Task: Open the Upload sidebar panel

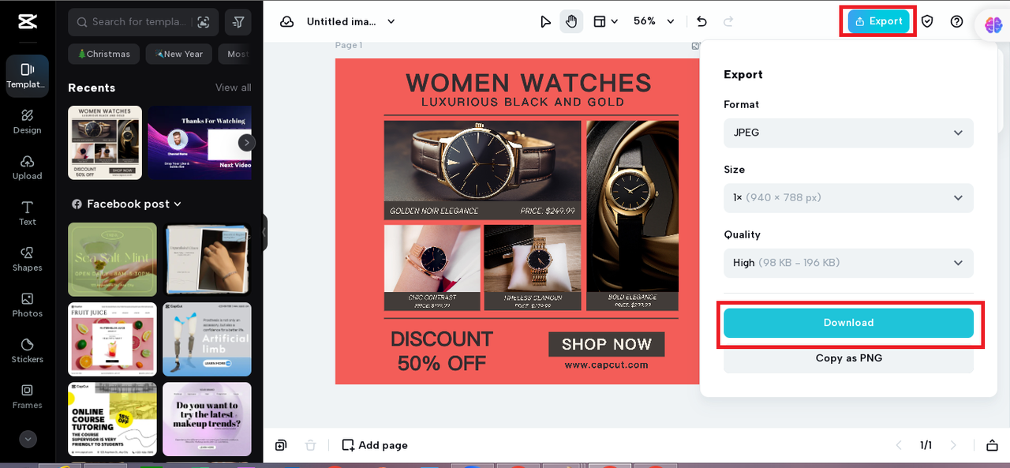Action: (x=28, y=167)
